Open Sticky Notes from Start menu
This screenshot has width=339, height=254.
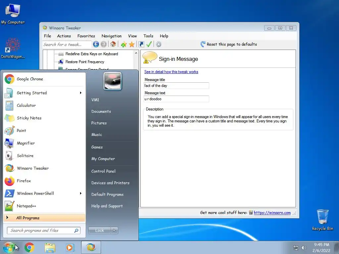click(44, 118)
